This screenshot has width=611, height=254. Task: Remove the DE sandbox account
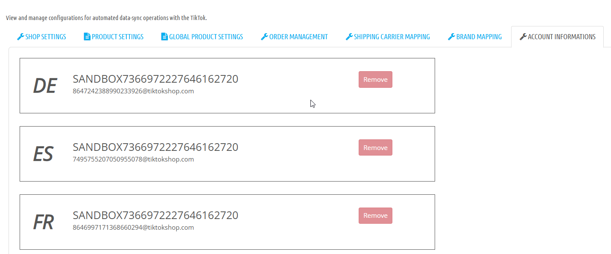point(375,79)
